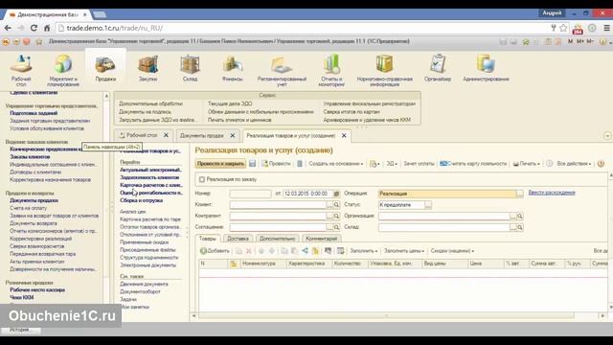Select the Комментарий tab
This screenshot has width=613, height=345.
click(321, 239)
